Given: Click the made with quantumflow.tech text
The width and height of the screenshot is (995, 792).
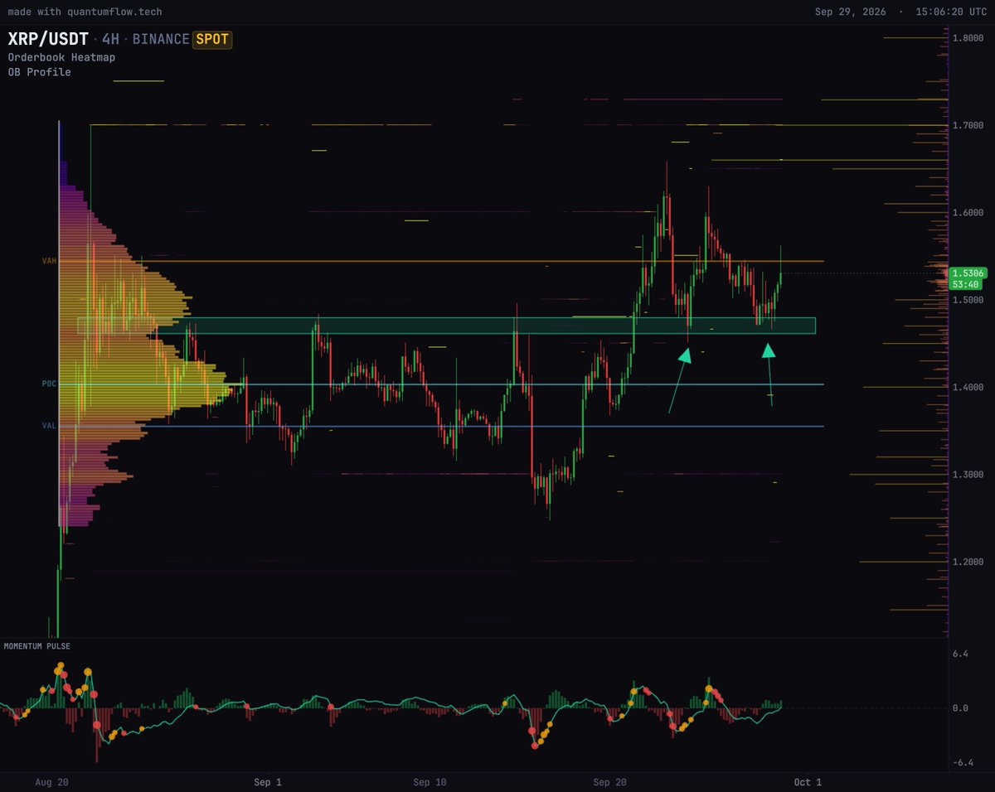Looking at the screenshot, I should (85, 12).
